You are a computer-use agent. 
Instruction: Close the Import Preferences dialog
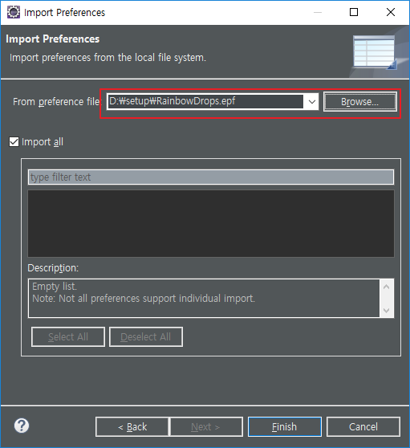(391, 12)
